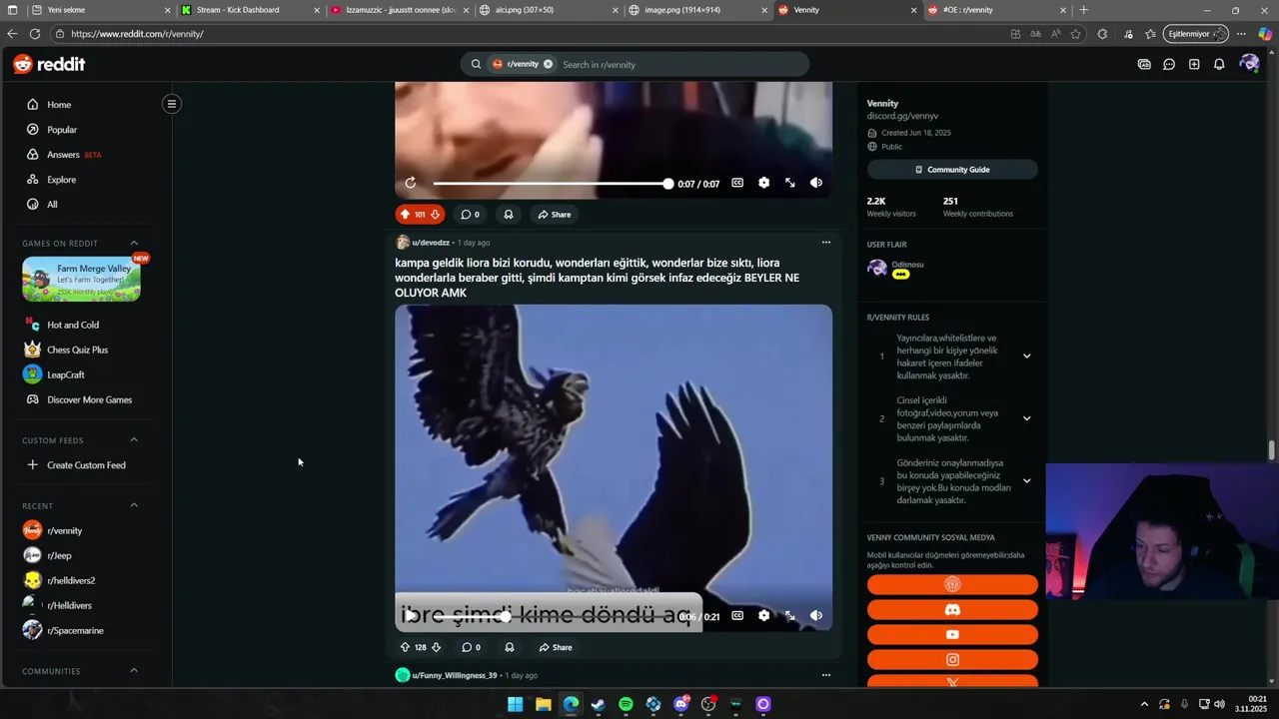Click the Create post plus icon

point(1194,64)
